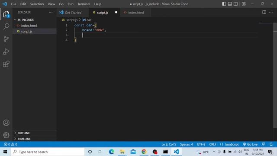Open the Go menu
Image resolution: width=277 pixels, height=156 pixels.
click(61, 4)
